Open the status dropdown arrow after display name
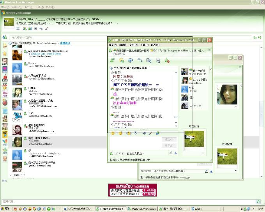This screenshot has height=212, width=265. pos(101,19)
